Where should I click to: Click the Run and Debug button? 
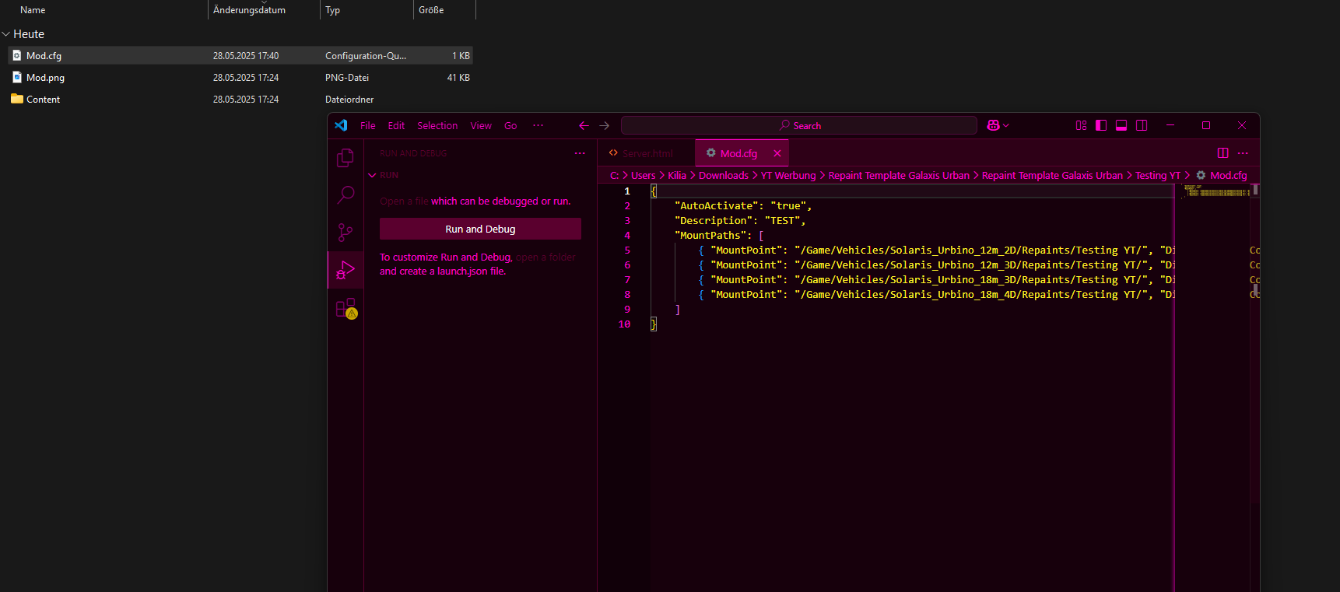pos(480,229)
